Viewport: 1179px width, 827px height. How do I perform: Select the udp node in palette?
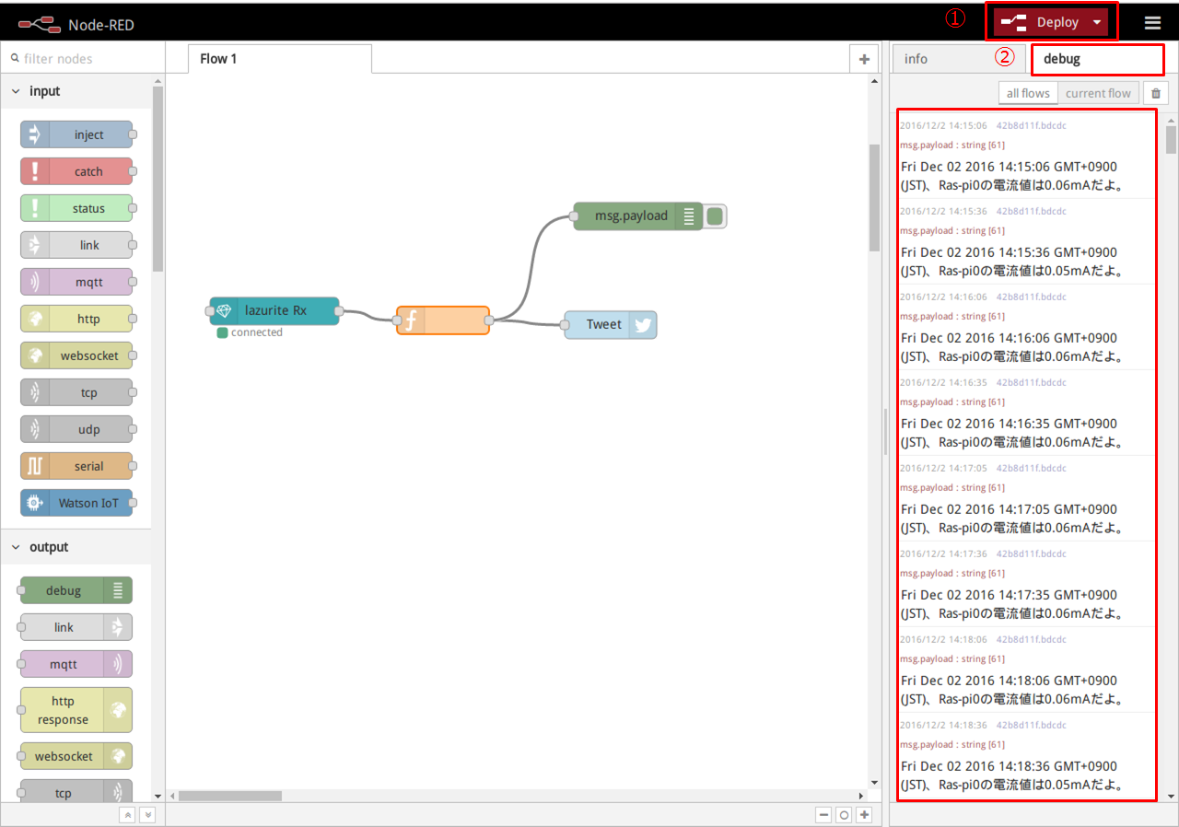pos(76,429)
